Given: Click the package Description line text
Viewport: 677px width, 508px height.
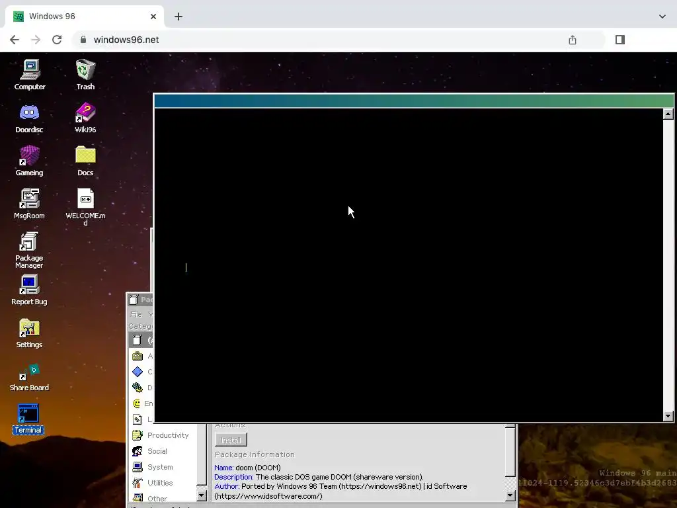Looking at the screenshot, I should point(319,477).
